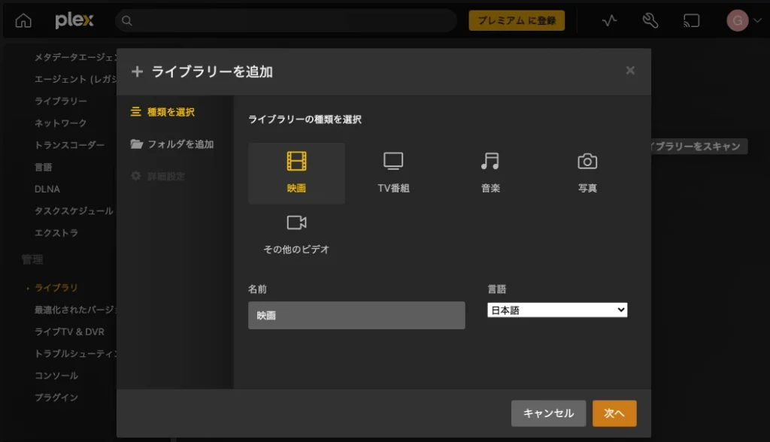Viewport: 770px width, 442px height.
Task: Open トランスコーダー in sidebar
Action: tap(69, 145)
